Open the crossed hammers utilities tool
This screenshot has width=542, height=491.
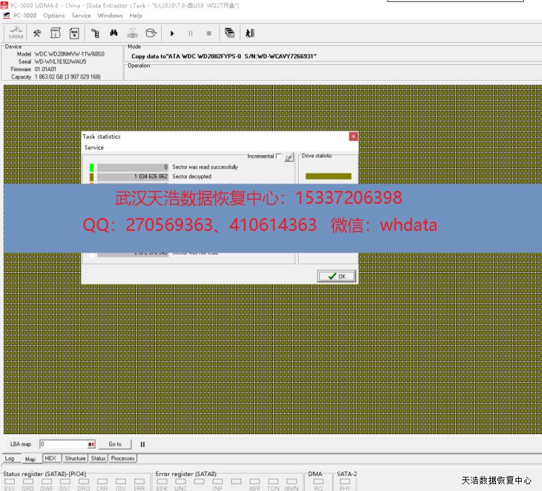point(37,33)
